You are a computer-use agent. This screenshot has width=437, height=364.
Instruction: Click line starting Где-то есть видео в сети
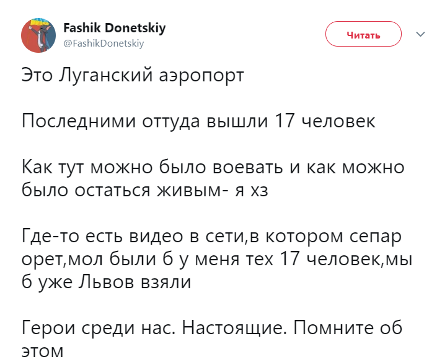pyautogui.click(x=212, y=236)
